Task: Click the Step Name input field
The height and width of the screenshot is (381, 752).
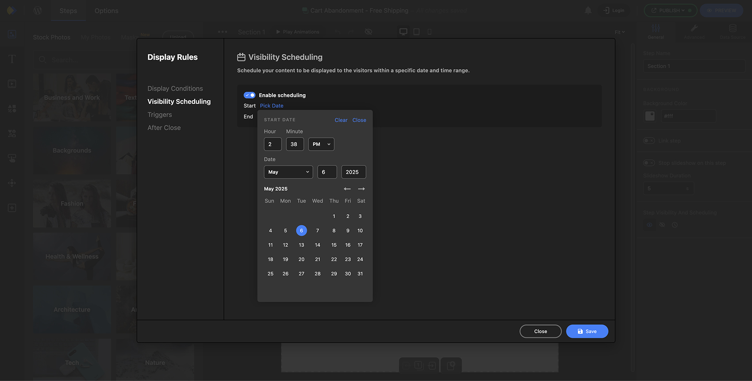Action: [694, 66]
